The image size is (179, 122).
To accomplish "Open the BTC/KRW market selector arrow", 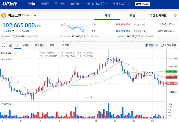I will (x=35, y=15).
